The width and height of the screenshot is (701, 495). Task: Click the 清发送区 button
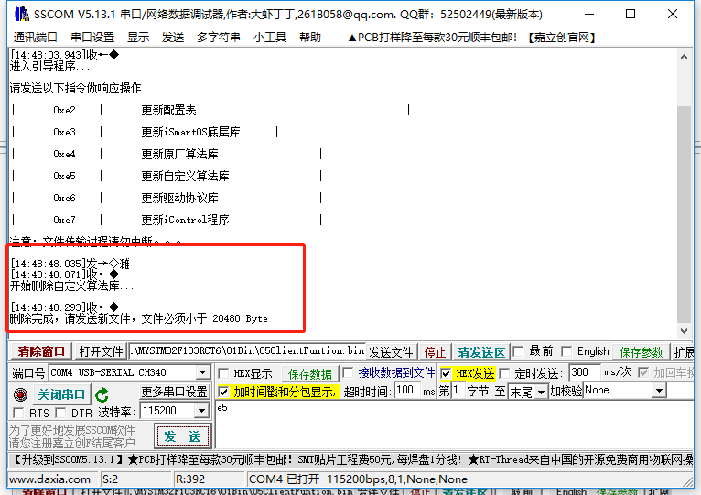481,352
